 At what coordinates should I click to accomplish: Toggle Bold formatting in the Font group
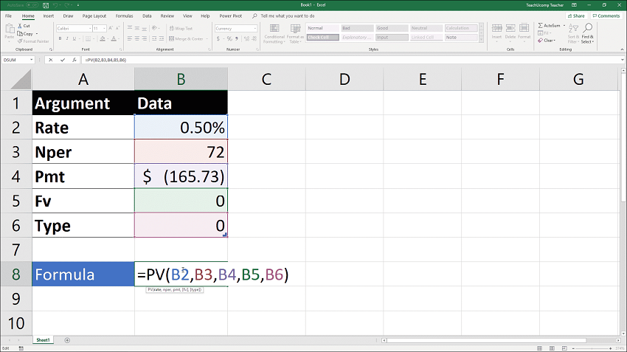click(59, 37)
